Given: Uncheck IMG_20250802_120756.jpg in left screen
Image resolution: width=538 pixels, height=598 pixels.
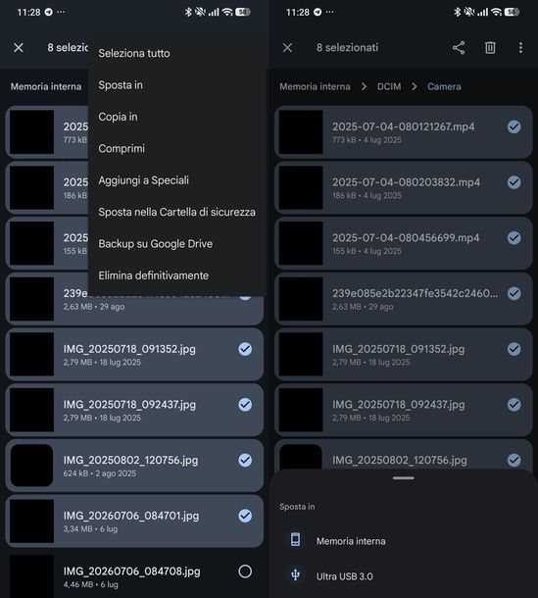Looking at the screenshot, I should pyautogui.click(x=245, y=461).
